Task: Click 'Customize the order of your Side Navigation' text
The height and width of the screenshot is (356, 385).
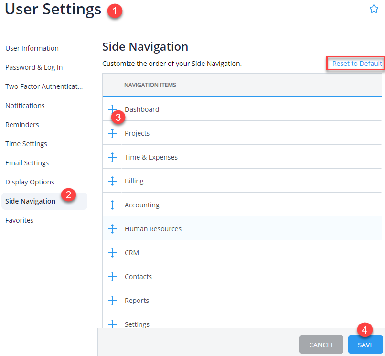Action: tap(172, 64)
